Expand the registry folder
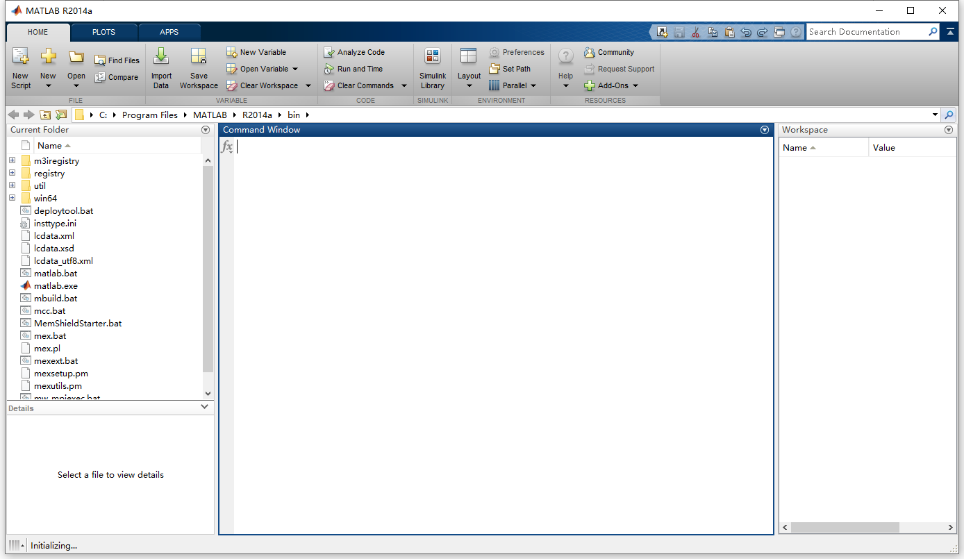Image resolution: width=964 pixels, height=559 pixels. pyautogui.click(x=12, y=173)
